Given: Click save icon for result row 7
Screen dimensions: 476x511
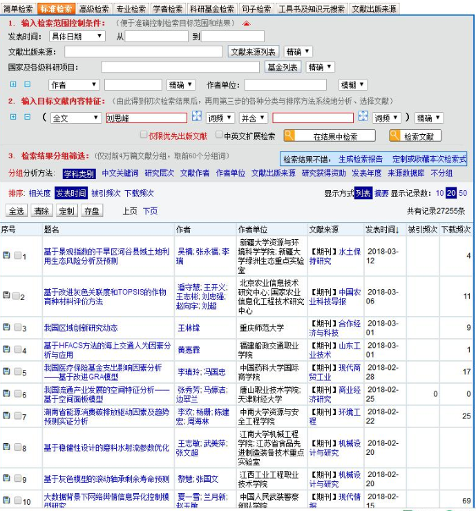Looking at the screenshot, I should pyautogui.click(x=6, y=416).
